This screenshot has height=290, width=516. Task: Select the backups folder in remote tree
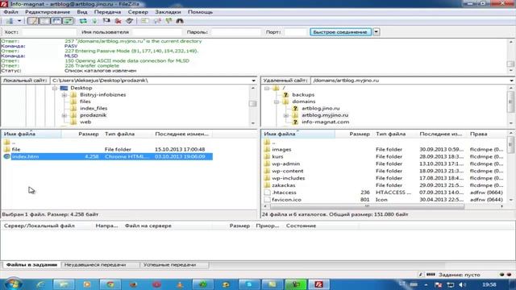303,95
